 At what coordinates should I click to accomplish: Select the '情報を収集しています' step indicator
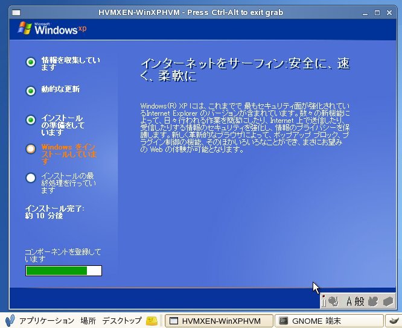[x=31, y=61]
